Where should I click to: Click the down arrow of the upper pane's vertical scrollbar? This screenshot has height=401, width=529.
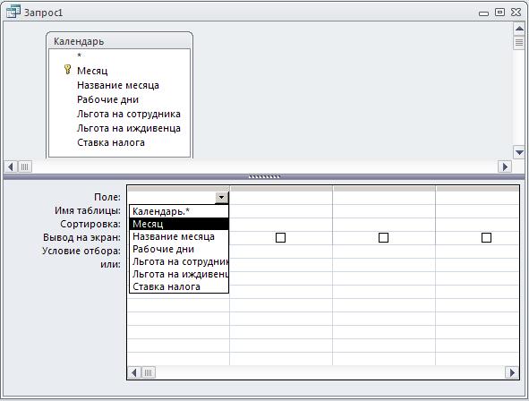tap(519, 152)
